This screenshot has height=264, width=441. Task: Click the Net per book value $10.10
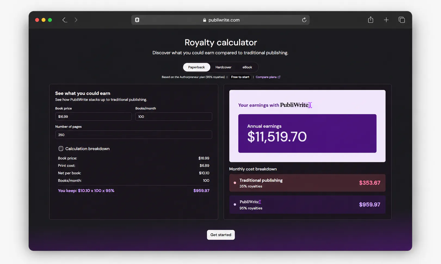point(204,173)
